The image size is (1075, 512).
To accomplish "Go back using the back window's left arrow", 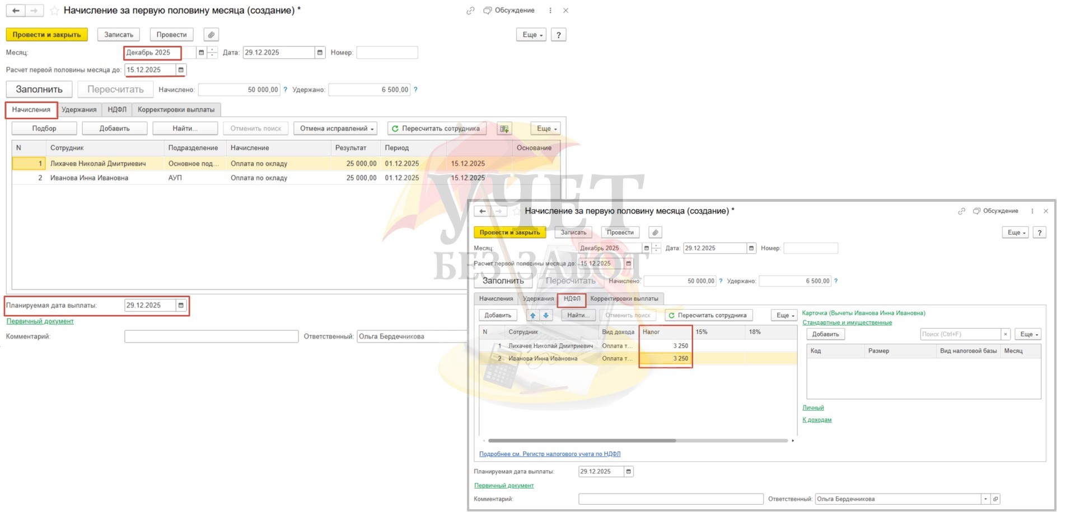I will (x=16, y=11).
